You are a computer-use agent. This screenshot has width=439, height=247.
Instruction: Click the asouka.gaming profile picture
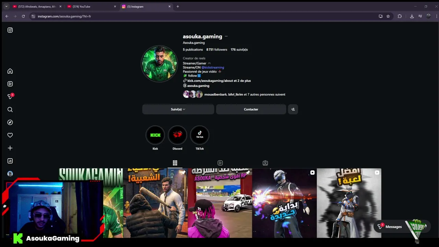(x=159, y=64)
